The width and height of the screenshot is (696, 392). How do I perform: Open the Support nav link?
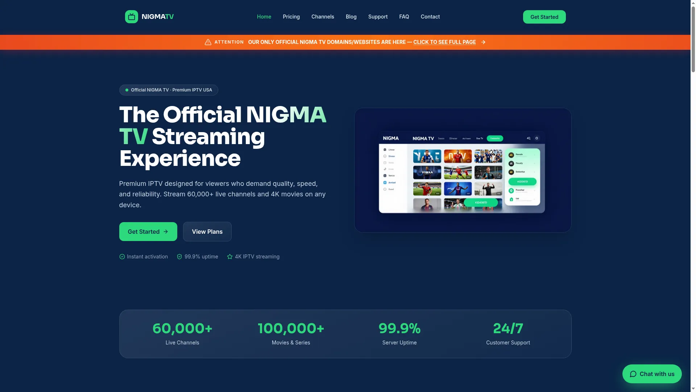(378, 17)
